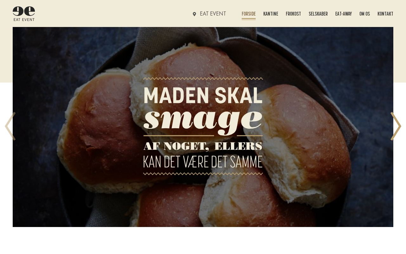
Task: Navigate to Selskaber
Action: pos(318,14)
